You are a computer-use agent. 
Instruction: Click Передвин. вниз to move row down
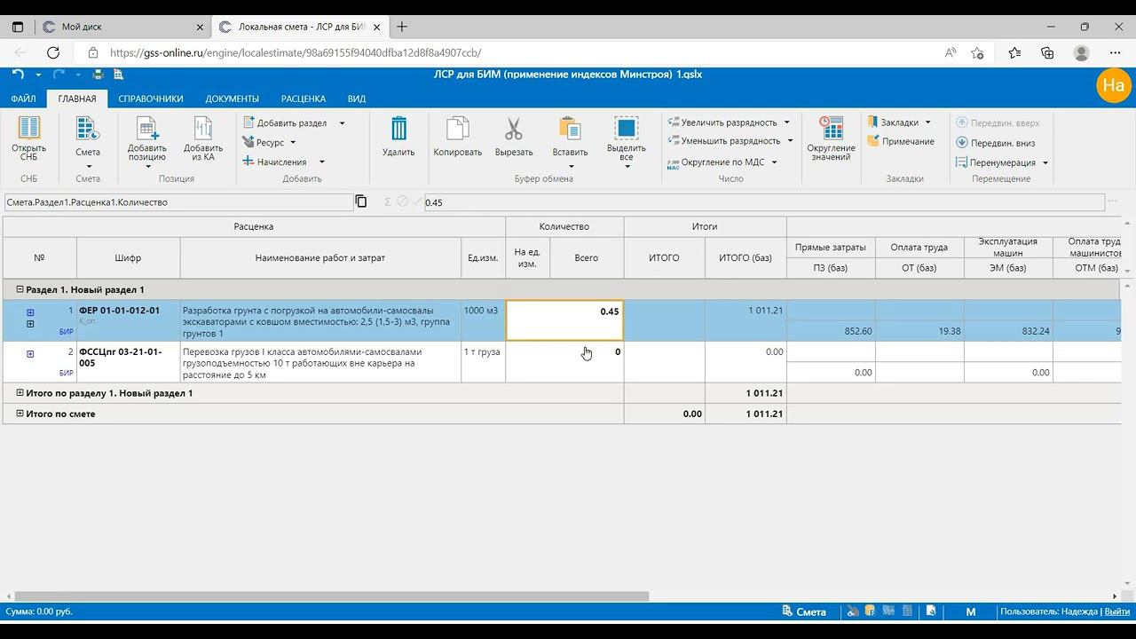click(x=996, y=143)
